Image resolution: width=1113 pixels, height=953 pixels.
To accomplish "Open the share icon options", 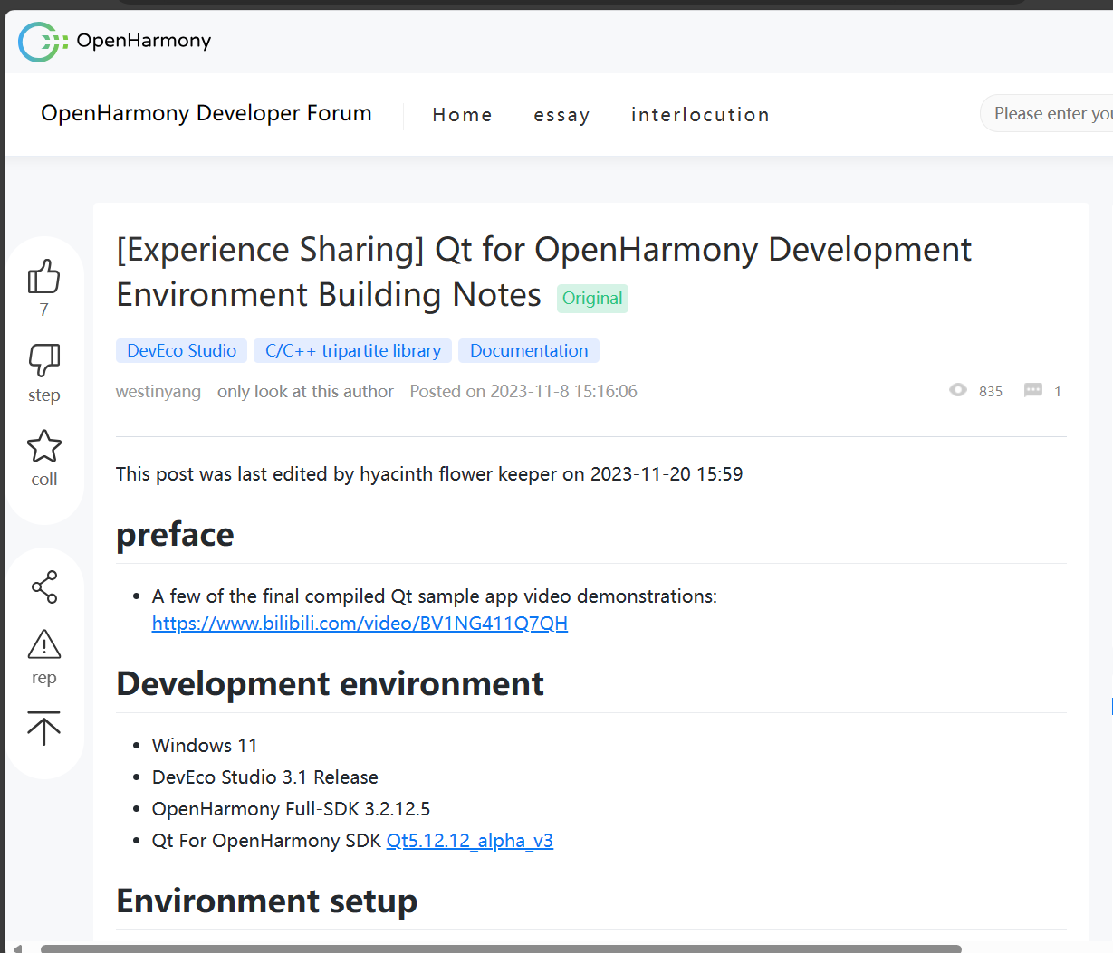I will click(44, 587).
